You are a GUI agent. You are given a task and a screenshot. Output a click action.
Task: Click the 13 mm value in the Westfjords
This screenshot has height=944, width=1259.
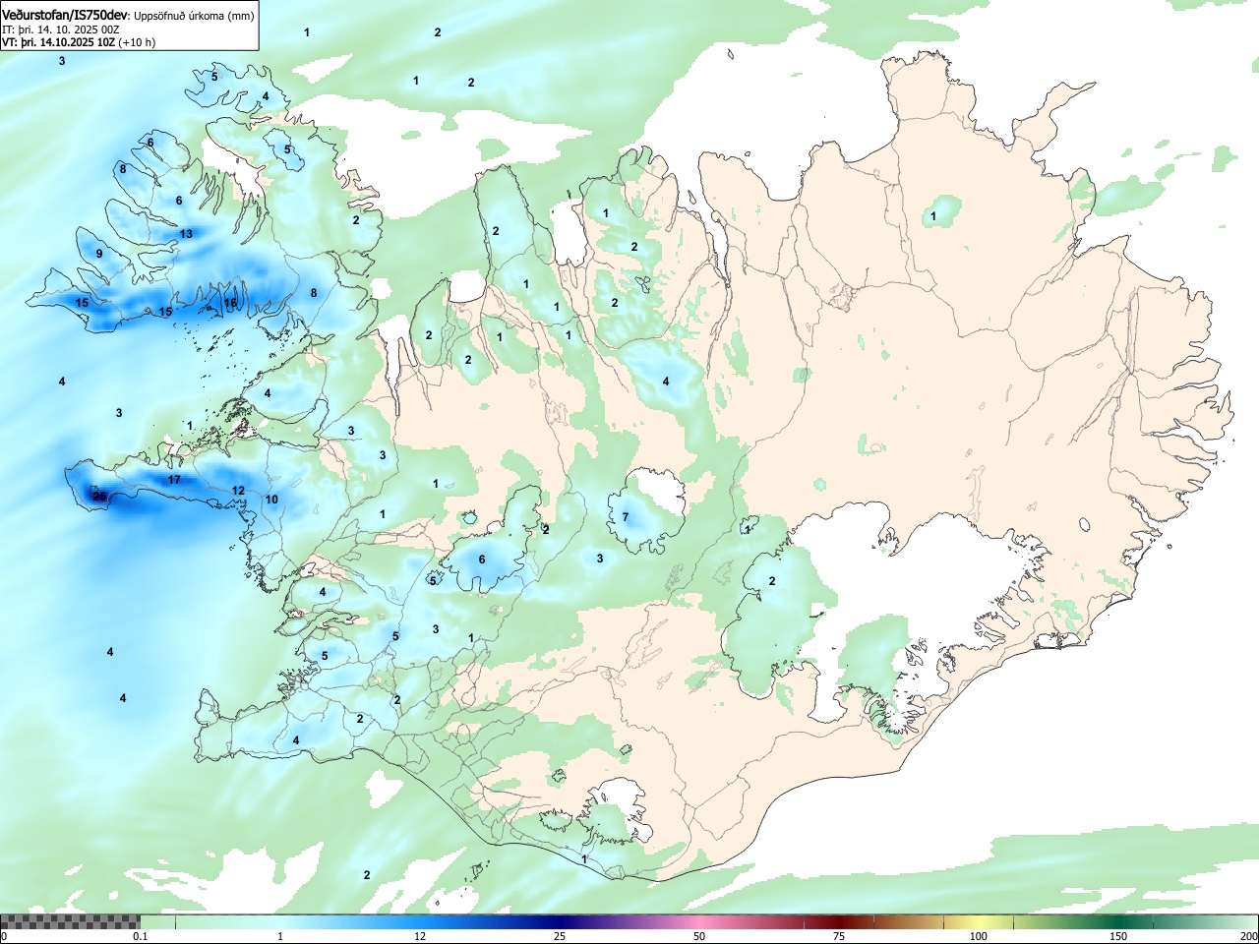(186, 234)
